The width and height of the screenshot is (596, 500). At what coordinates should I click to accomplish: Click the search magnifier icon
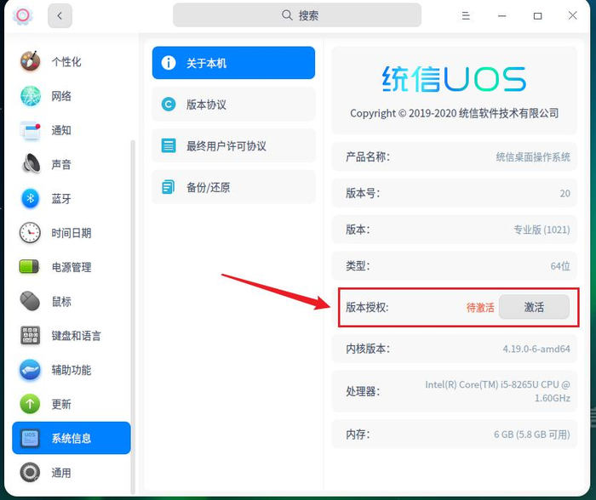coord(287,15)
